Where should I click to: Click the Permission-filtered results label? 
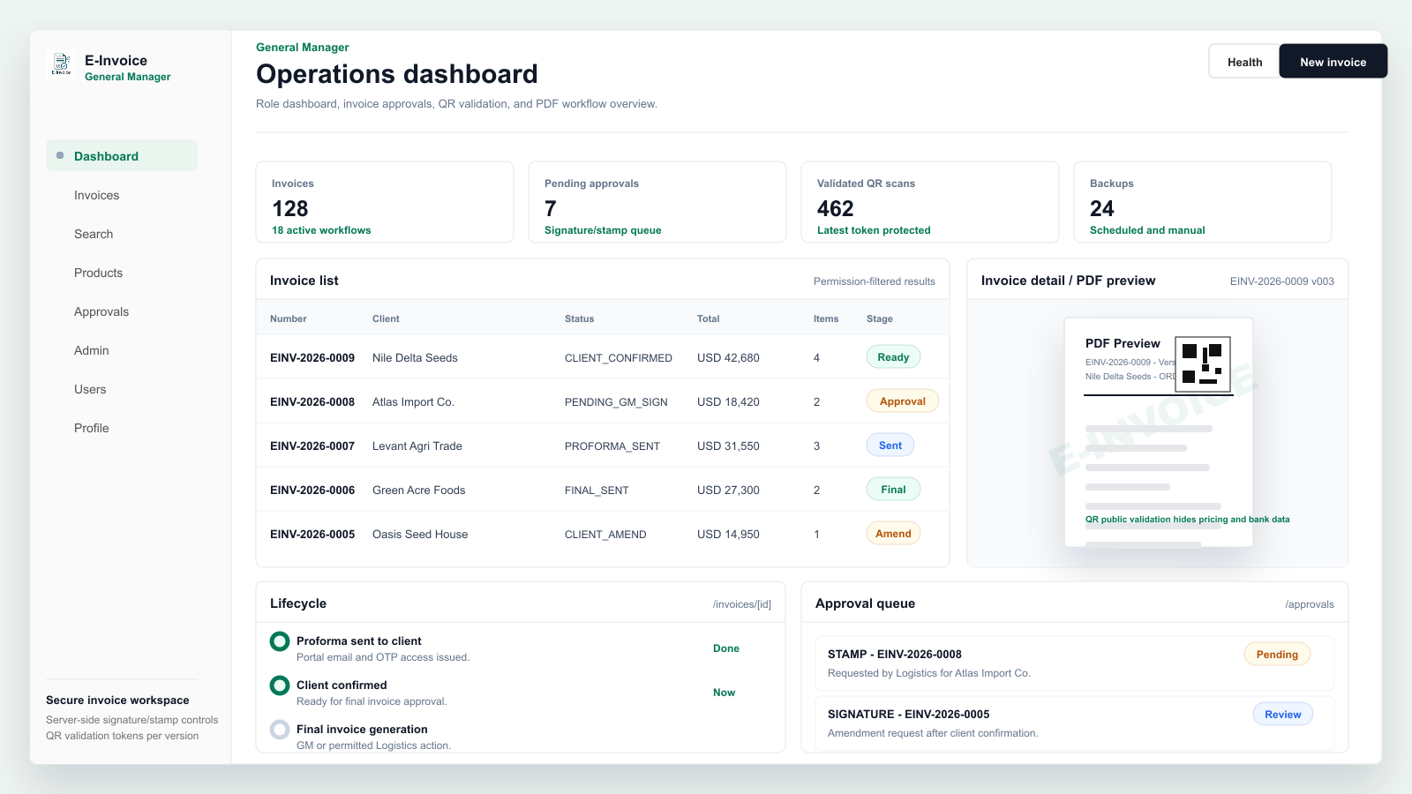(875, 281)
